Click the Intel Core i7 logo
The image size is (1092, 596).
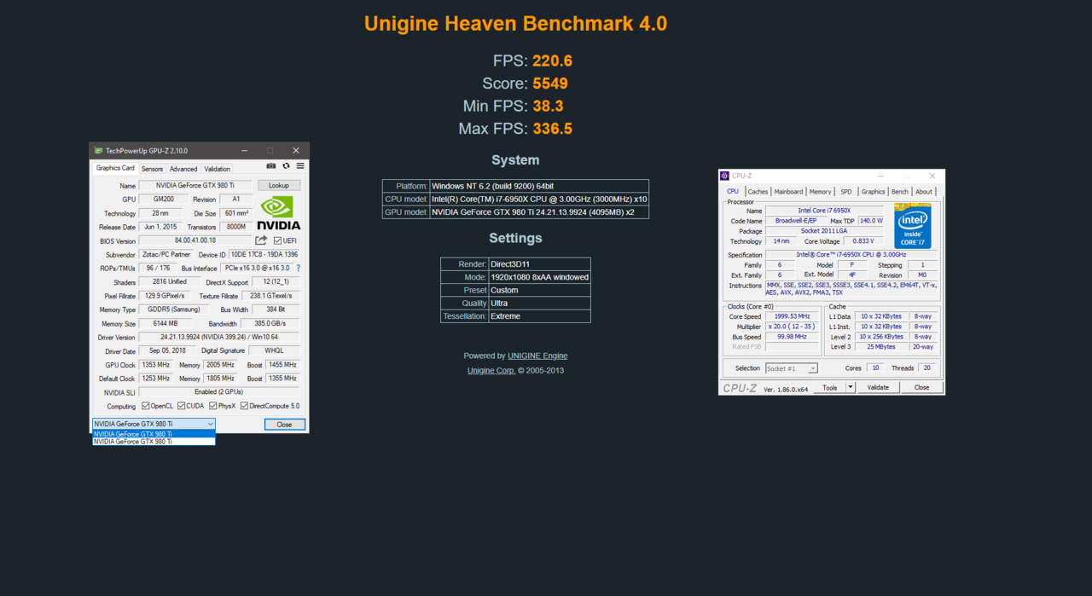pyautogui.click(x=912, y=225)
